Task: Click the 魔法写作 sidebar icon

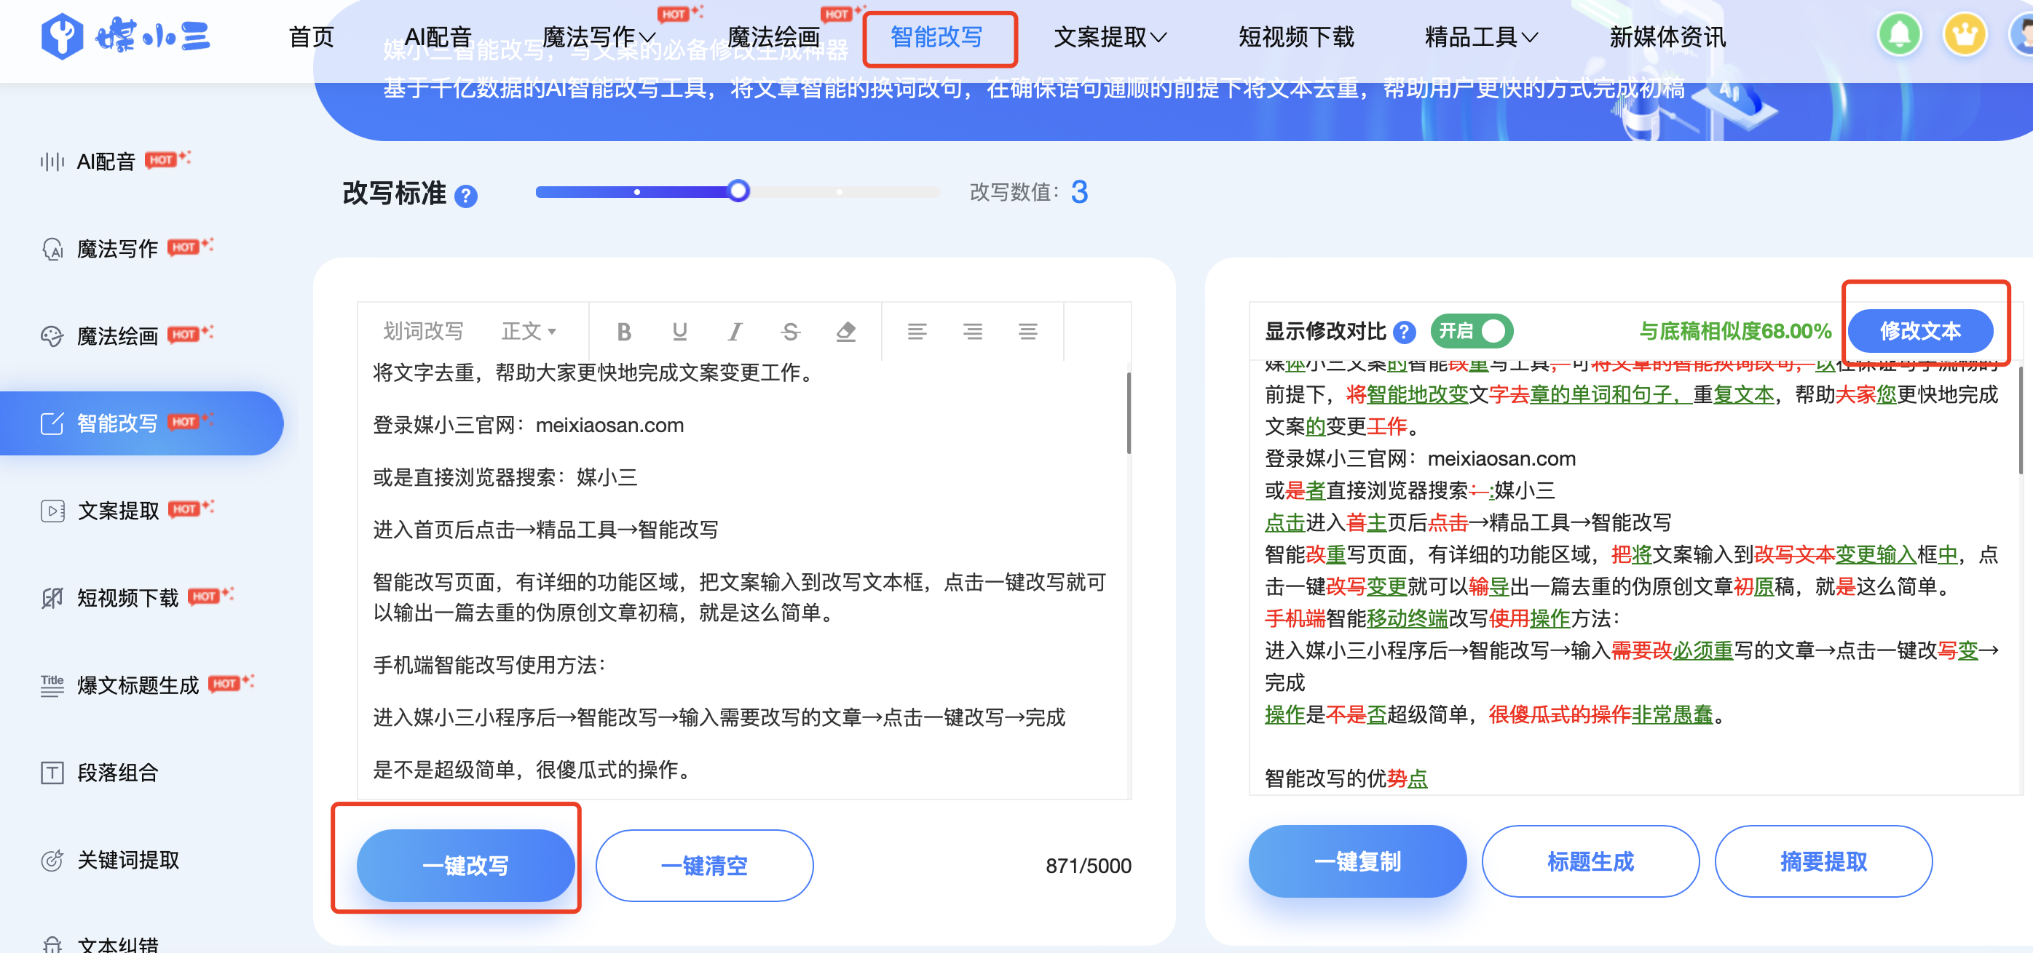Action: (x=52, y=249)
